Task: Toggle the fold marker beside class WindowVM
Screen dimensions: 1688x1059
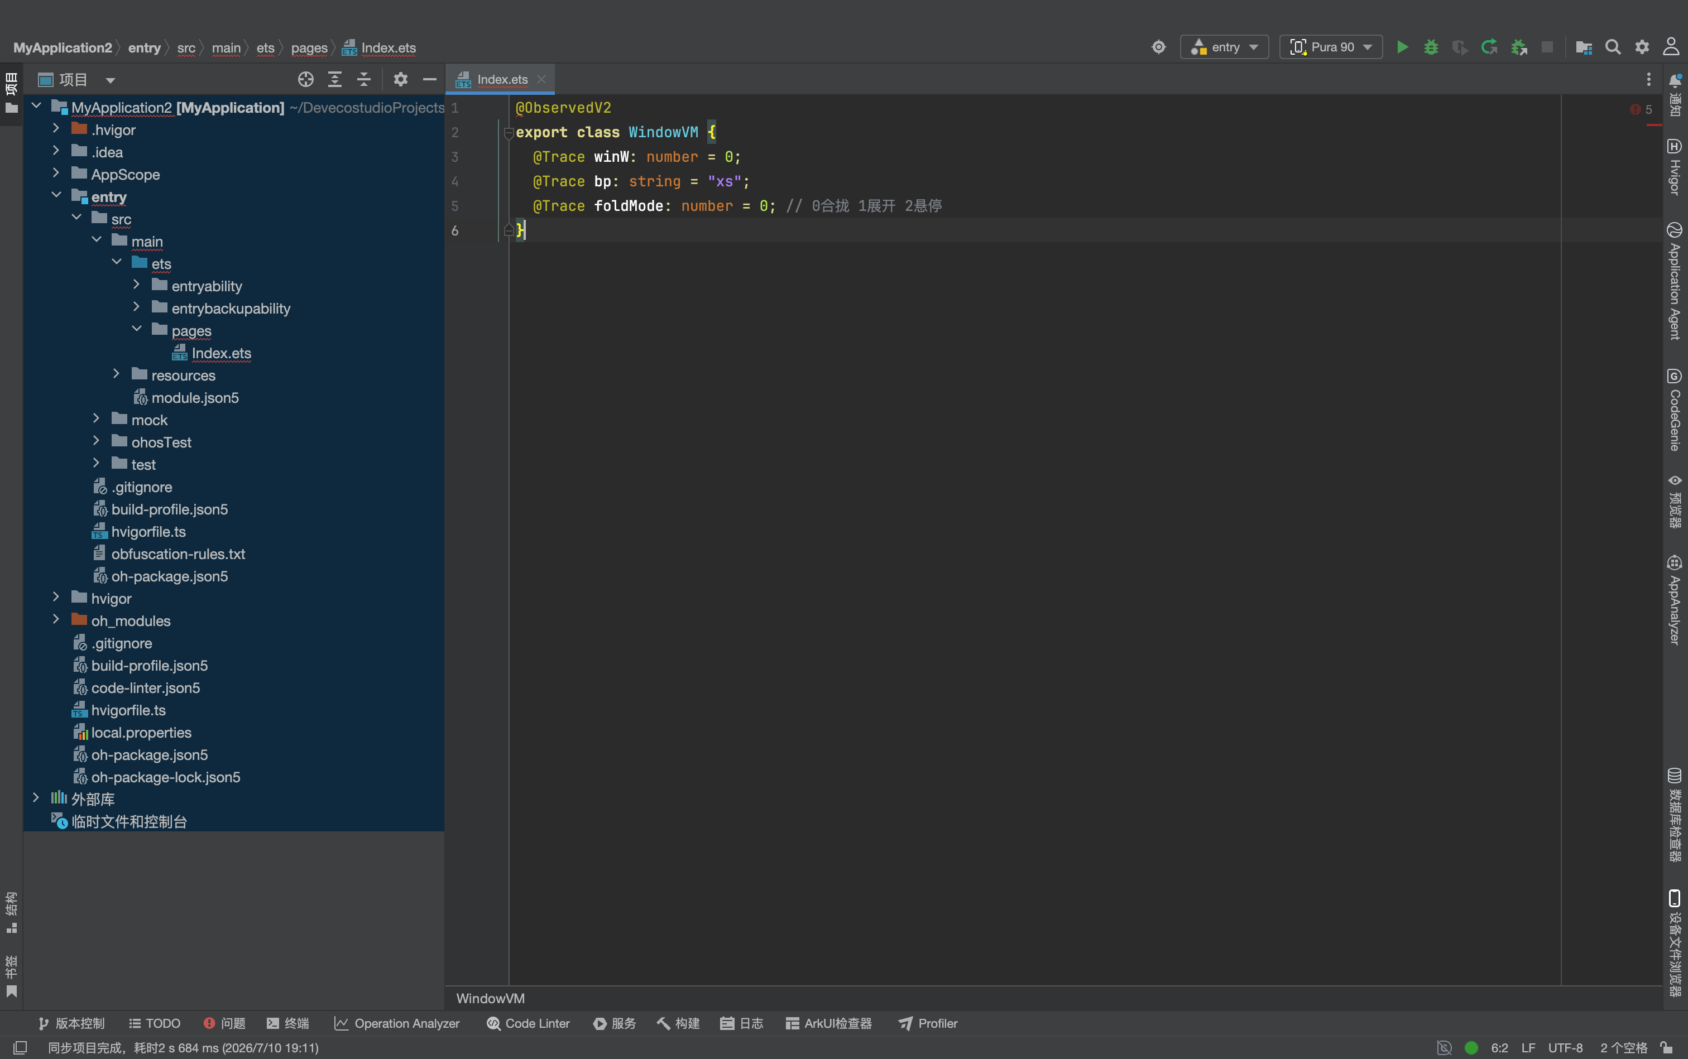Action: [509, 133]
